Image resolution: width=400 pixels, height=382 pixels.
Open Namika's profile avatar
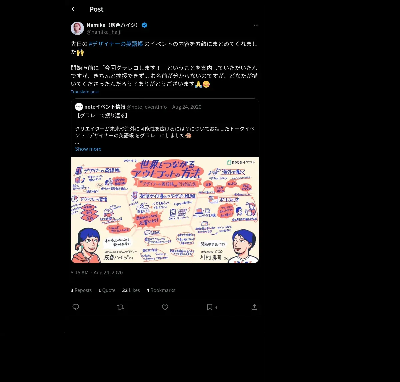tap(77, 28)
